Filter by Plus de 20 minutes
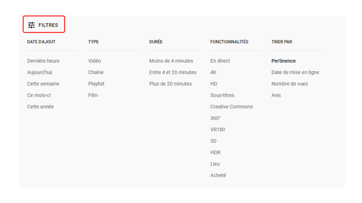The height and width of the screenshot is (203, 362). tap(171, 84)
